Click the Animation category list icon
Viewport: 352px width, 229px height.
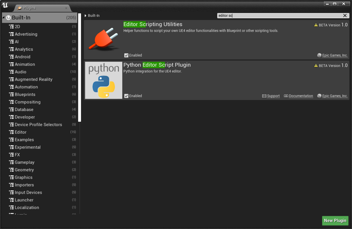11,64
